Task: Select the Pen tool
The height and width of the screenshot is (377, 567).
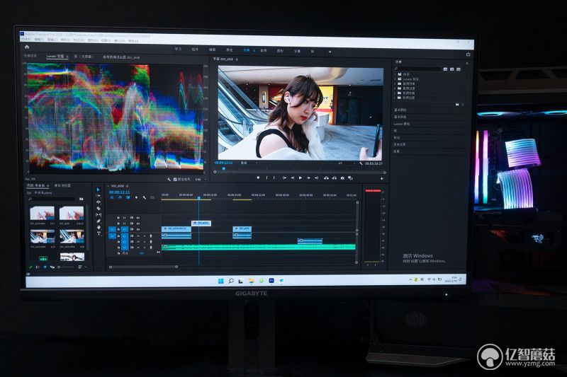Action: (99, 221)
